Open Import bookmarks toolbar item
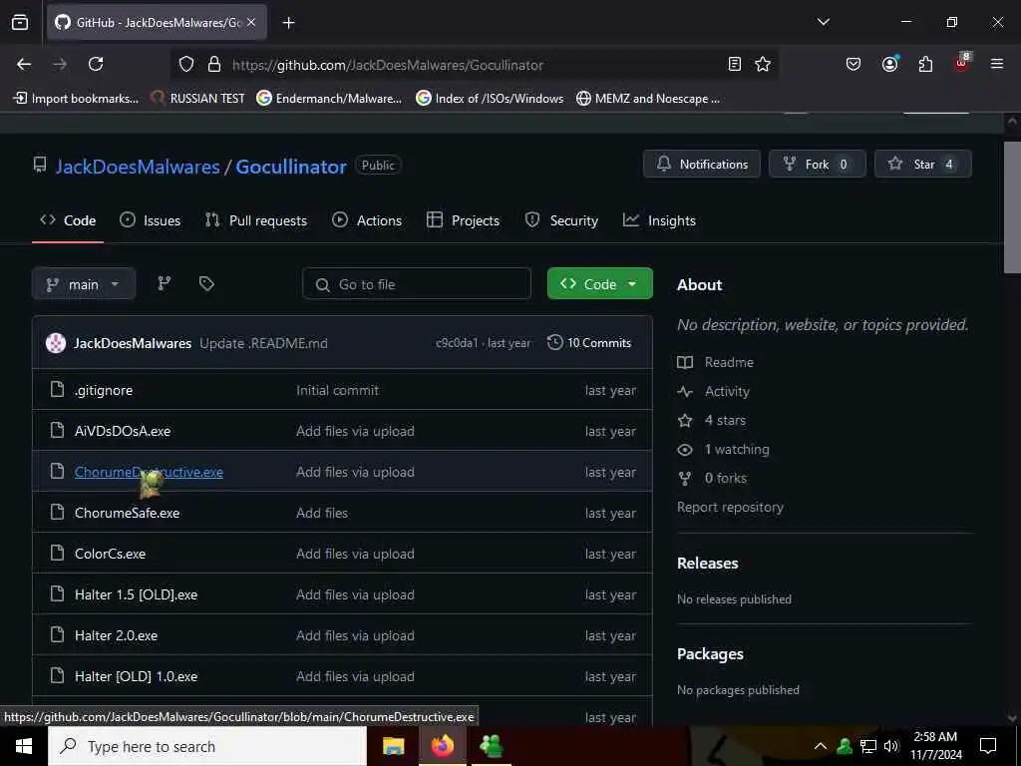The height and width of the screenshot is (766, 1021). click(x=76, y=99)
